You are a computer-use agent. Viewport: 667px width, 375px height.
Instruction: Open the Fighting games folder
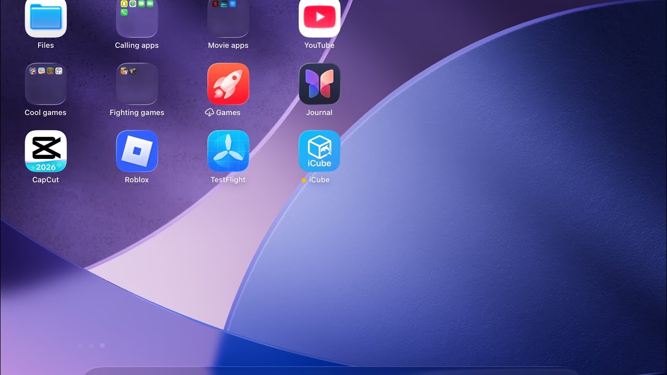click(137, 84)
